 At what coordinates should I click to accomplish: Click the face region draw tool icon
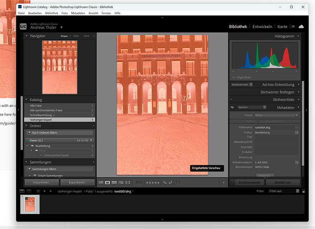178,182
